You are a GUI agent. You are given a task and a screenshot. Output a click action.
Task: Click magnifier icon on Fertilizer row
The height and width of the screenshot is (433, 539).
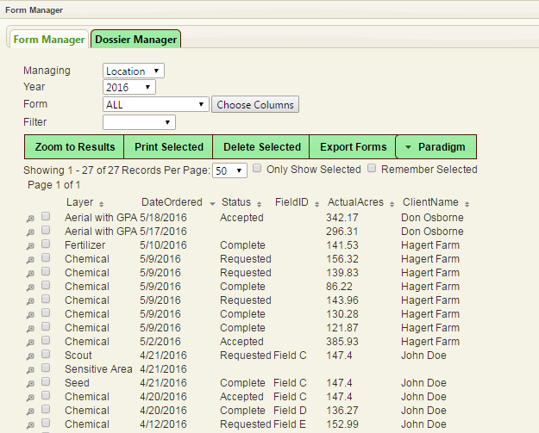click(30, 246)
